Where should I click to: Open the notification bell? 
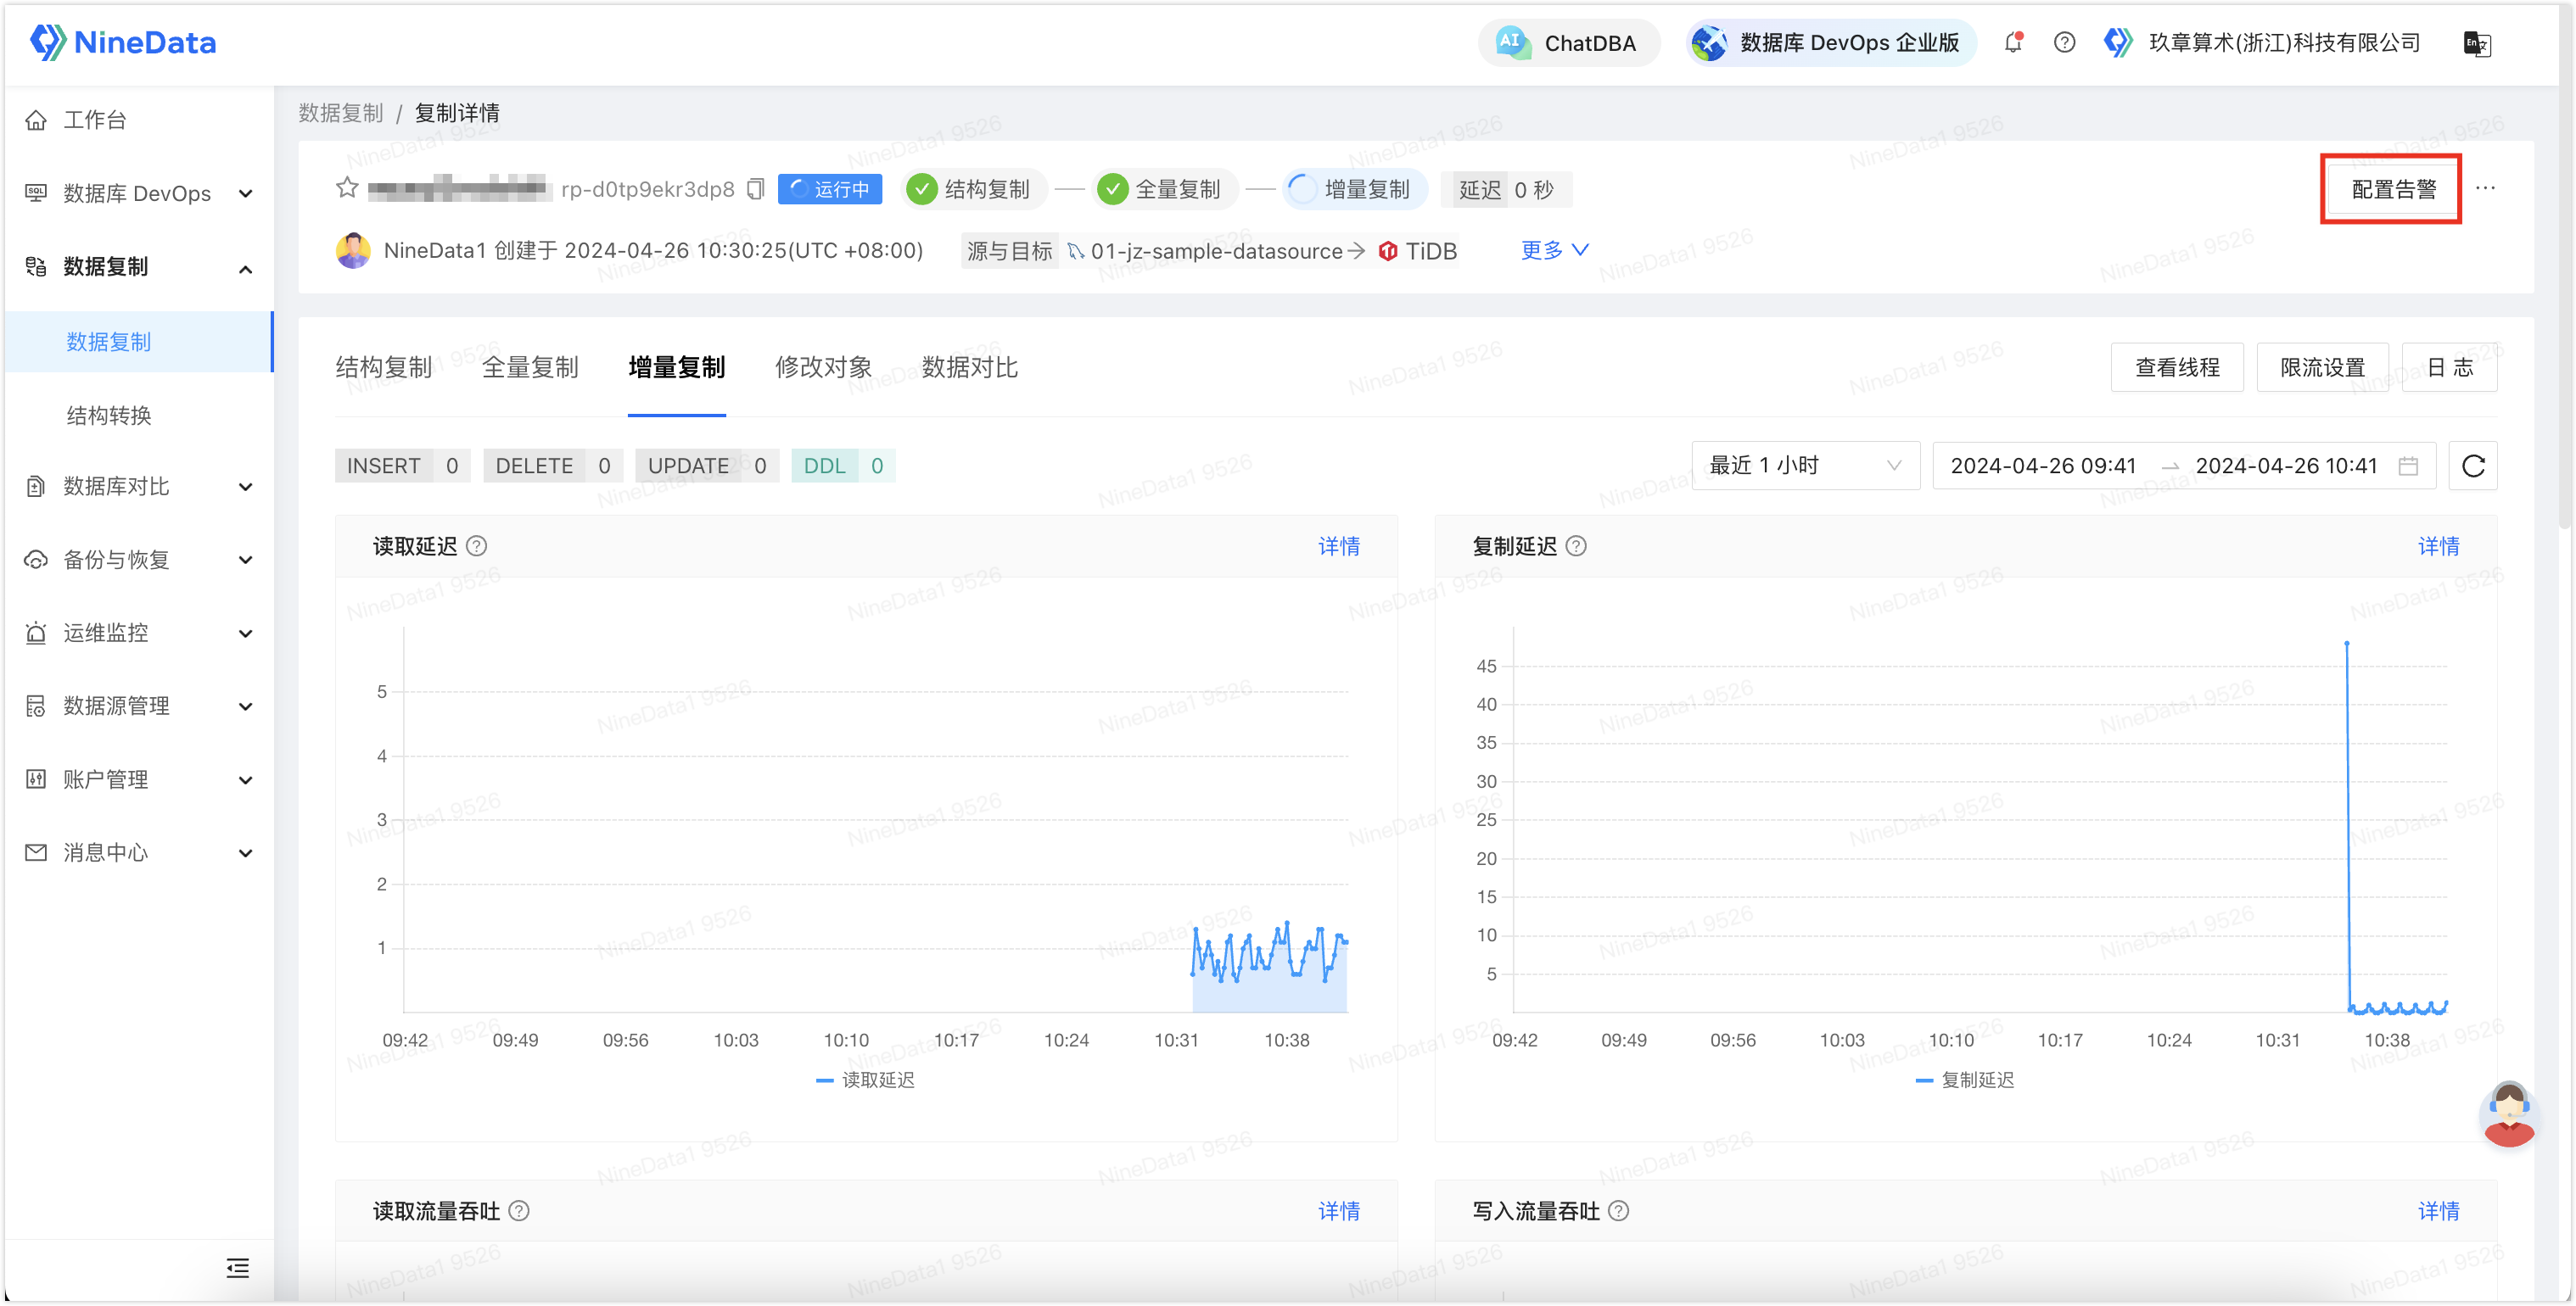[2013, 42]
